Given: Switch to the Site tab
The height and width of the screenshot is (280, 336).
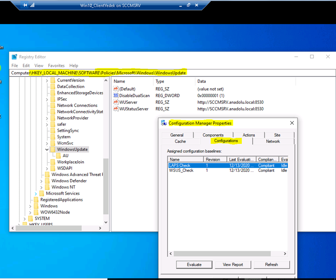Looking at the screenshot, I should pyautogui.click(x=277, y=135).
